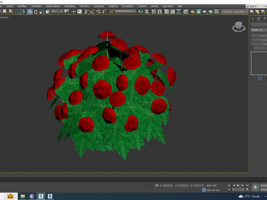Toggle Percent Snap
Image resolution: width=267 pixels, height=200 pixels.
click(98, 12)
